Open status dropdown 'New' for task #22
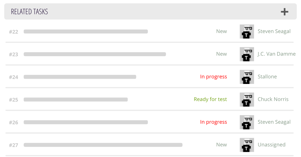 click(221, 32)
